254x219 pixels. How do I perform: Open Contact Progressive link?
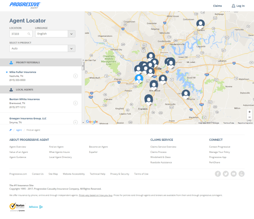pos(220,147)
